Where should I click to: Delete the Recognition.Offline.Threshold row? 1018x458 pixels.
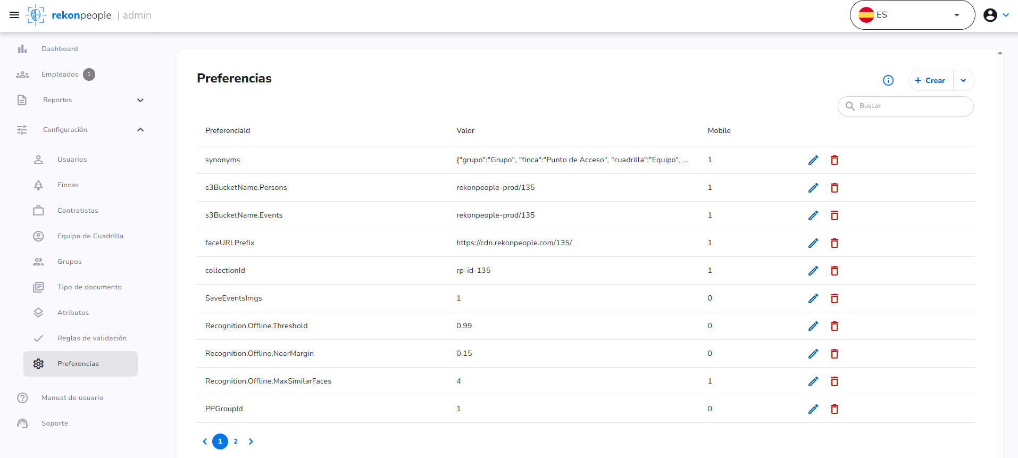835,326
